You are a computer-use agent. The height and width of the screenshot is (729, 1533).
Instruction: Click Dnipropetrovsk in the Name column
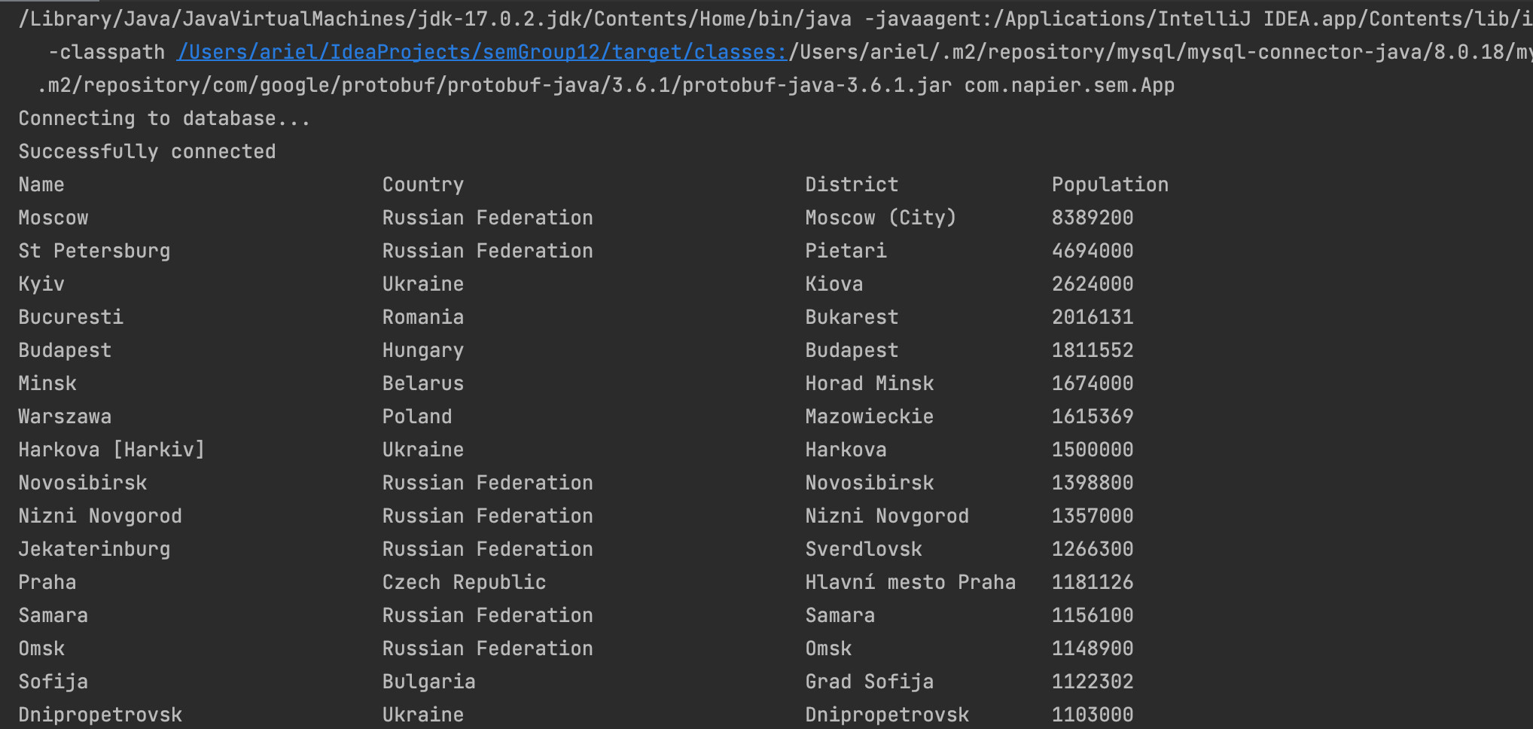coord(100,715)
